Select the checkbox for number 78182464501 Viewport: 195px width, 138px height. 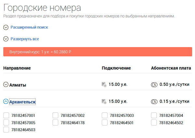click(105, 122)
